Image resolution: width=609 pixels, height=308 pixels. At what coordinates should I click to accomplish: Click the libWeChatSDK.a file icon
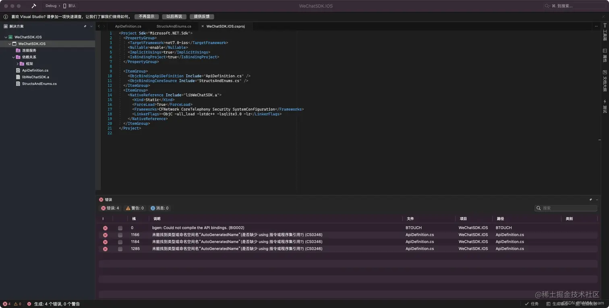18,77
